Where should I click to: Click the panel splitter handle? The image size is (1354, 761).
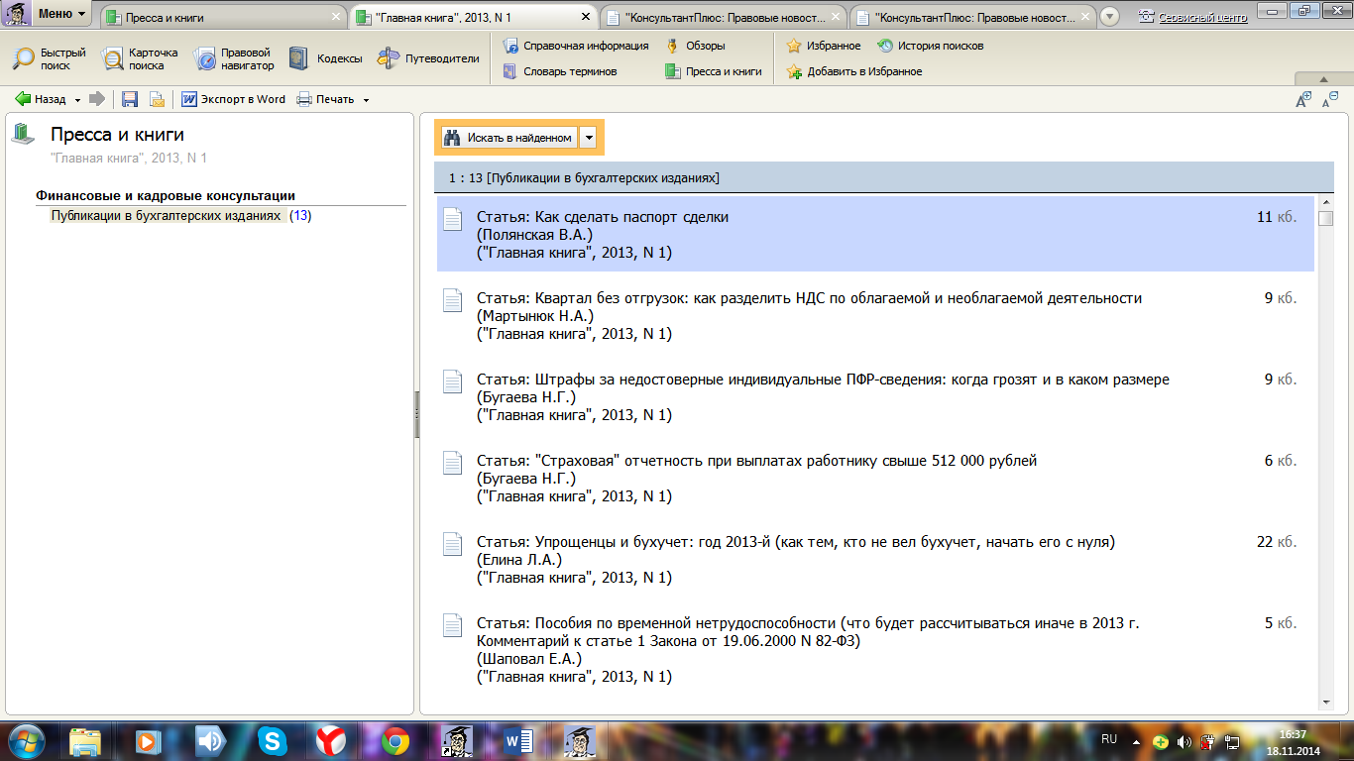coord(417,414)
